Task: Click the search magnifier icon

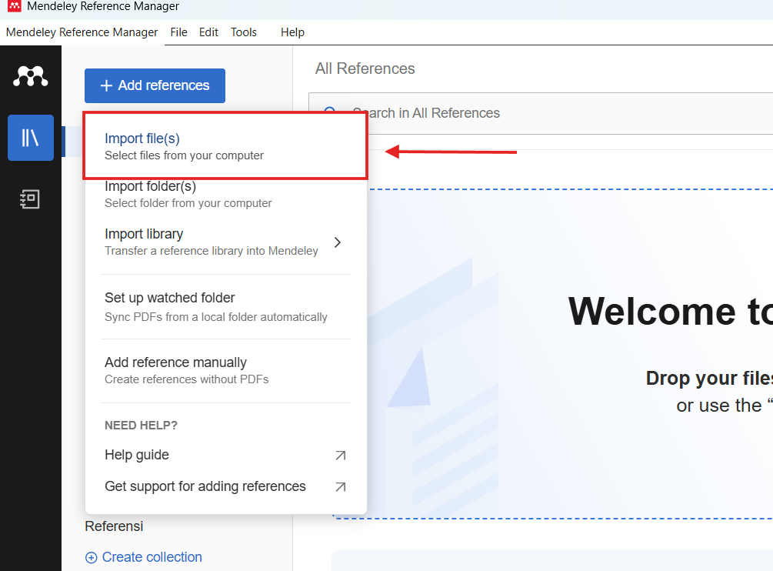Action: (x=330, y=112)
